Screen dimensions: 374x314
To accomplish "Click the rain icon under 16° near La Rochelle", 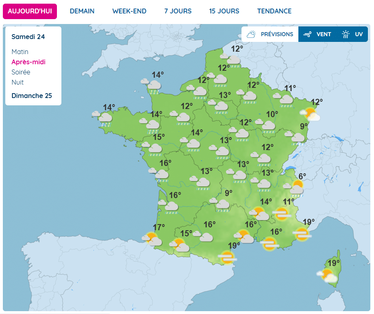I will click(159, 175).
